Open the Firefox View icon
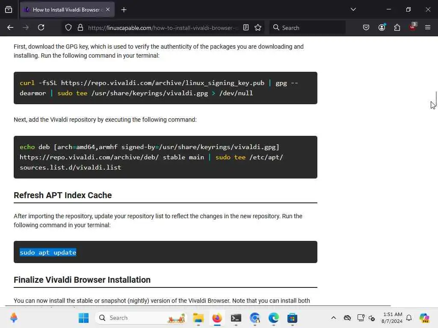 tap(9, 10)
